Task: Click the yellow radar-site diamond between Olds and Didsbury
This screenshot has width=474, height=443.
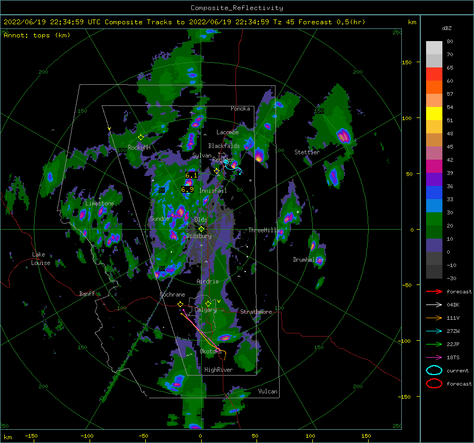Action: [201, 229]
